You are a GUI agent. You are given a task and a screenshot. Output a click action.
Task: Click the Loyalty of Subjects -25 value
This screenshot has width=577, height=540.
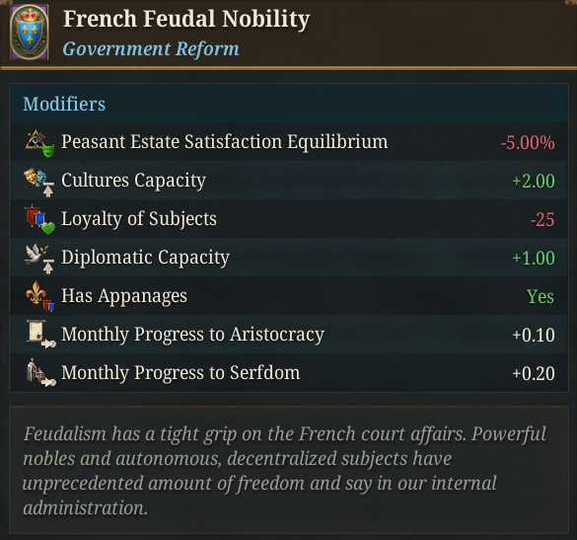pyautogui.click(x=542, y=219)
